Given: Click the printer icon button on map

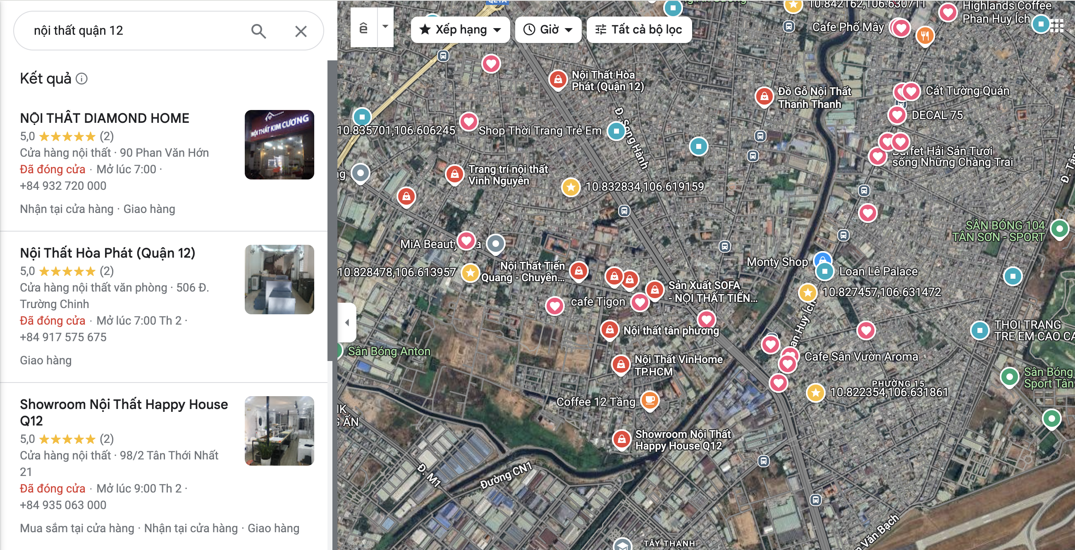Looking at the screenshot, I should 363,28.
